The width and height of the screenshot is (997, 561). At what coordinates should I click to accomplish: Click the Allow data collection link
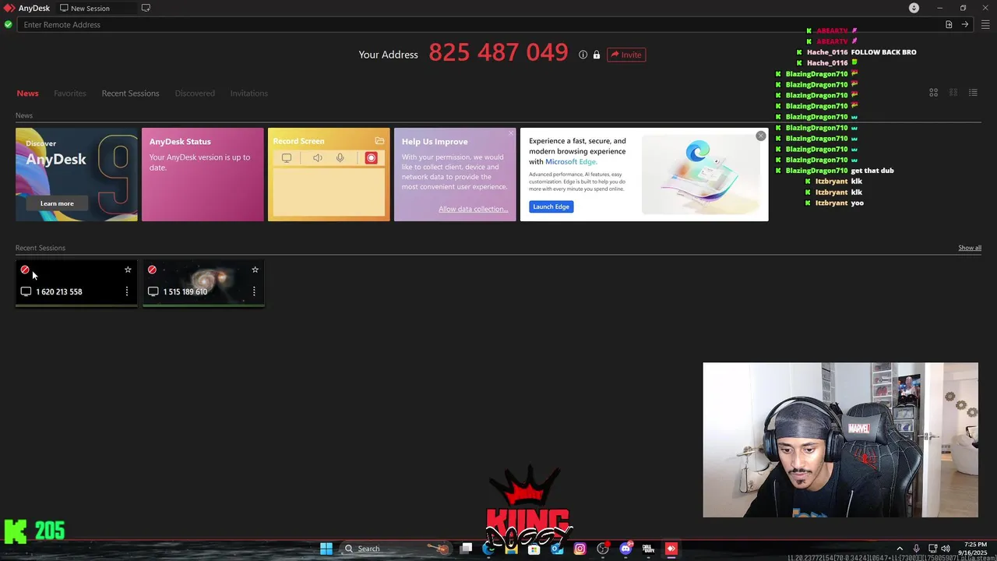click(x=473, y=209)
